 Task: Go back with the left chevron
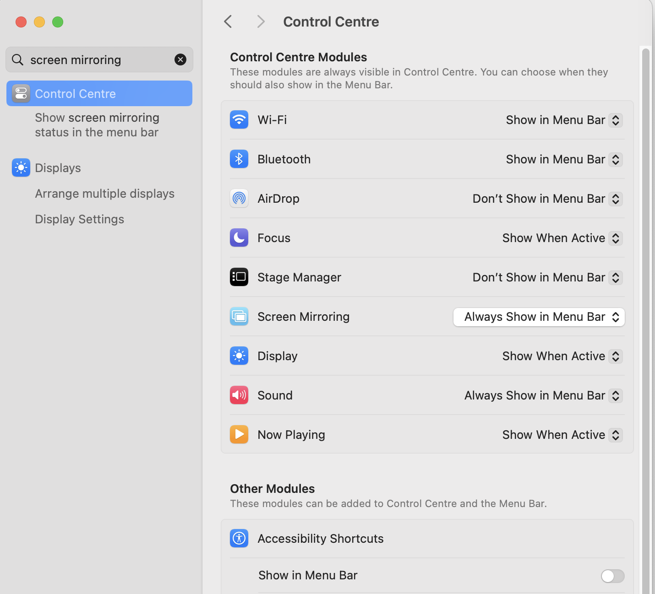[228, 22]
